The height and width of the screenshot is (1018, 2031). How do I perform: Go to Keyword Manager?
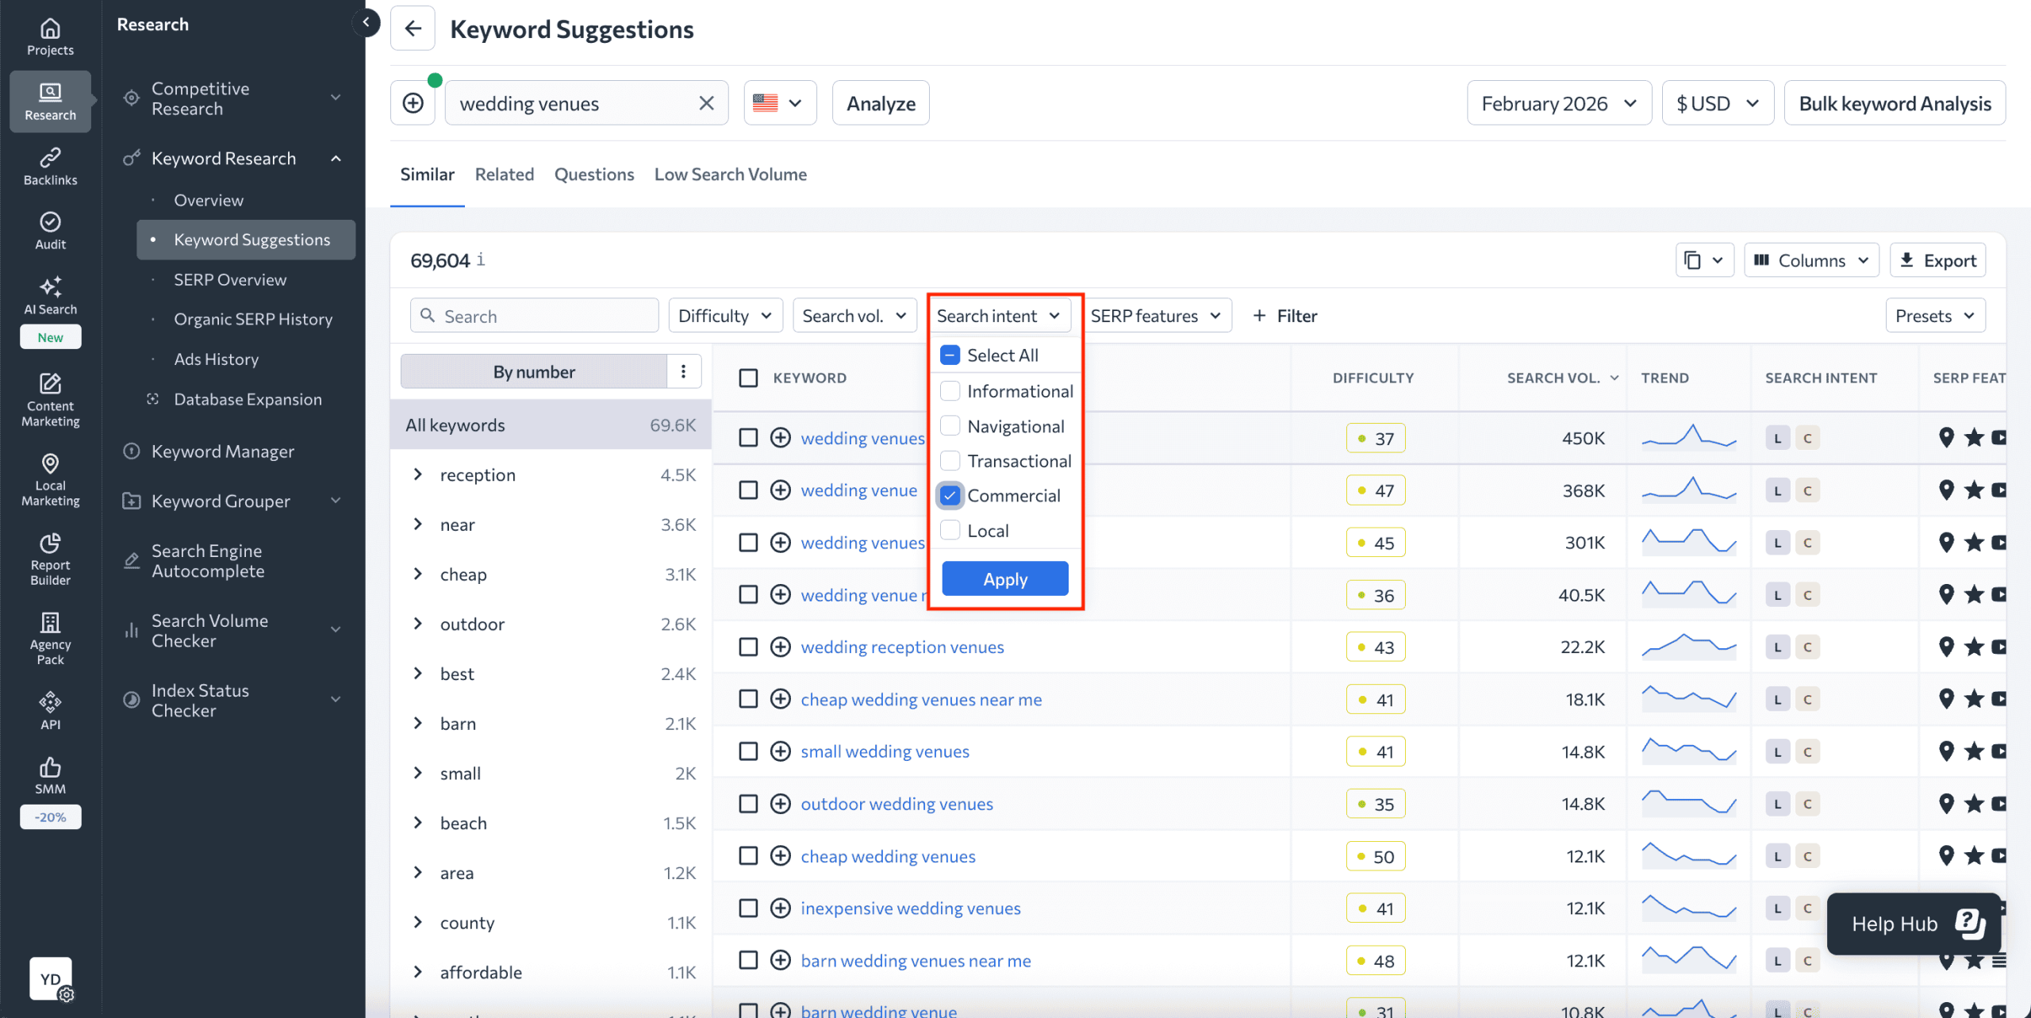click(x=223, y=451)
